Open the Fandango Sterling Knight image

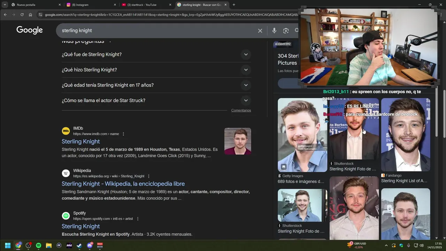[x=406, y=135]
